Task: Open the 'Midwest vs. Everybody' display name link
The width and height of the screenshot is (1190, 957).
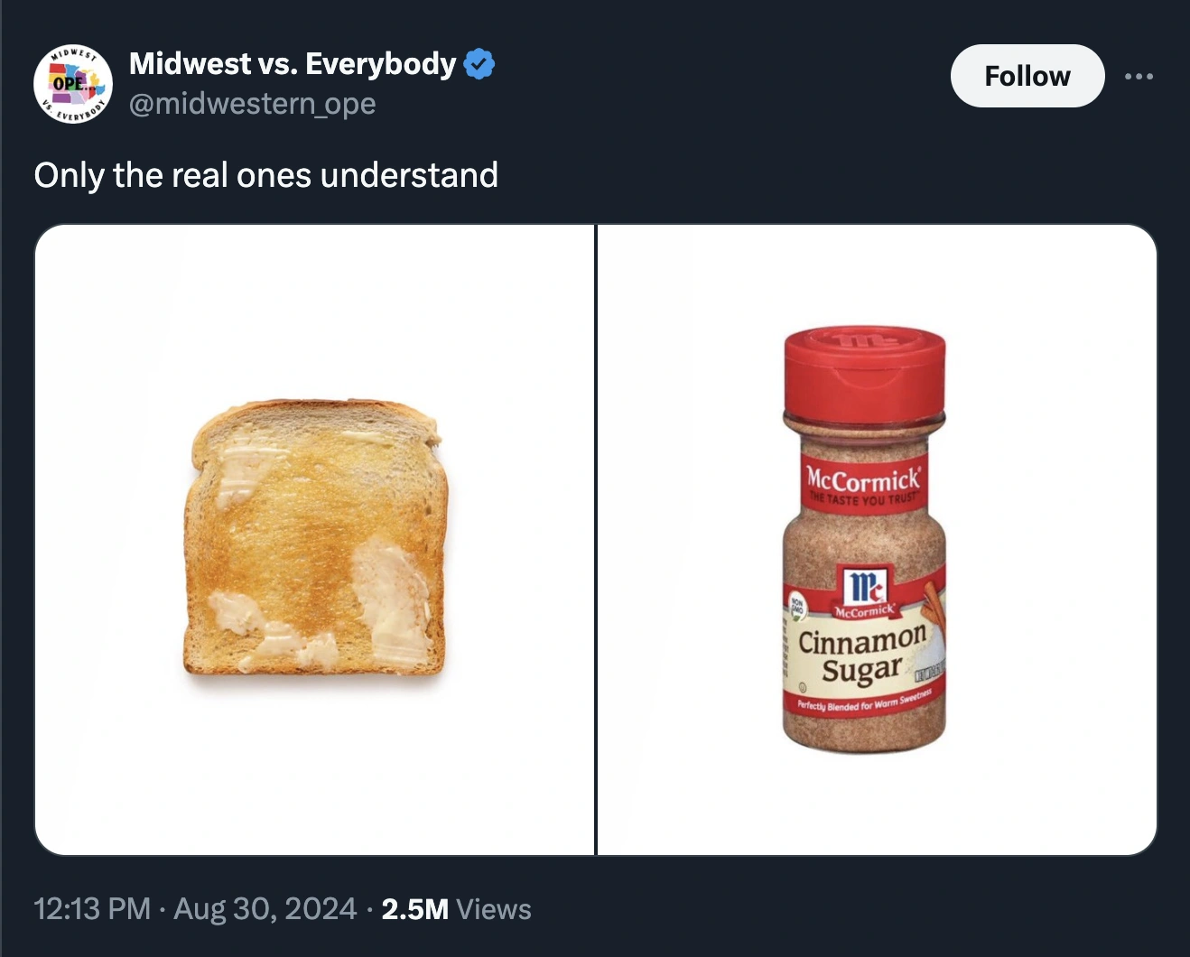Action: (293, 64)
